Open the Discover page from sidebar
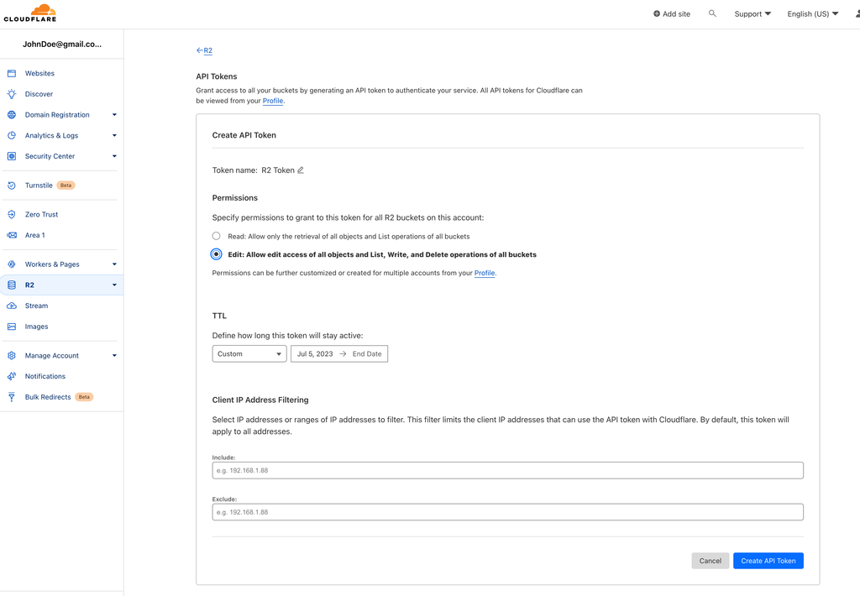 39,93
